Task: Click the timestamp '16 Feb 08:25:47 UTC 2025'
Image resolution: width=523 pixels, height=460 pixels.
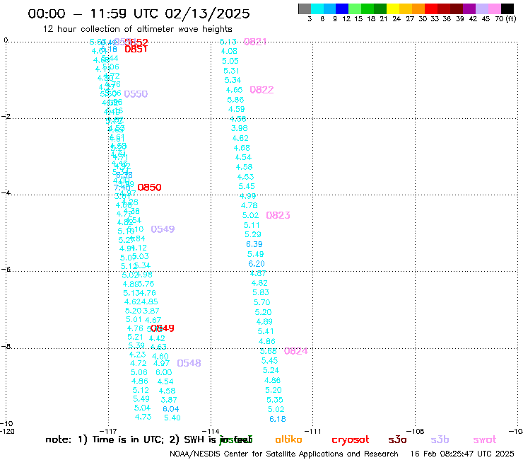Action: (462, 454)
